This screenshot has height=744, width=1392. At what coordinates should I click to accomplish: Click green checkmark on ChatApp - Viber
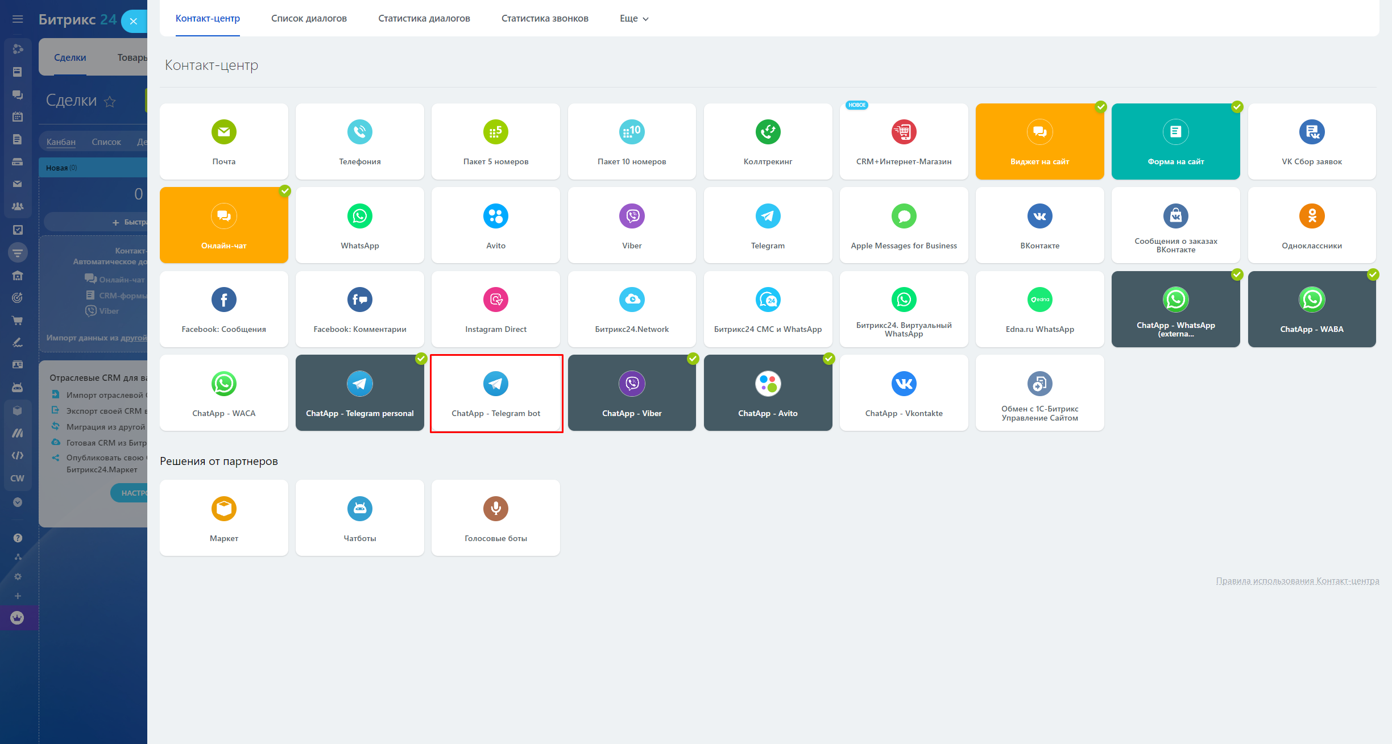(x=693, y=359)
